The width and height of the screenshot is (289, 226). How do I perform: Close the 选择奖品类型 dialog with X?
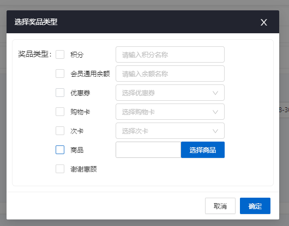(x=263, y=22)
